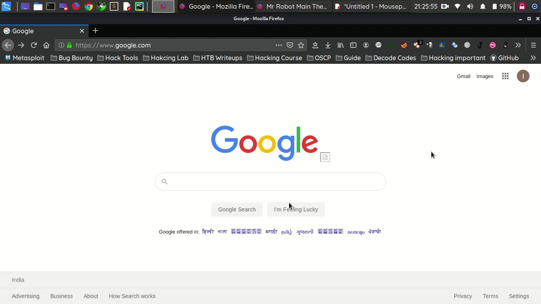541x304 pixels.
Task: Open Google Images link
Action: tap(485, 76)
